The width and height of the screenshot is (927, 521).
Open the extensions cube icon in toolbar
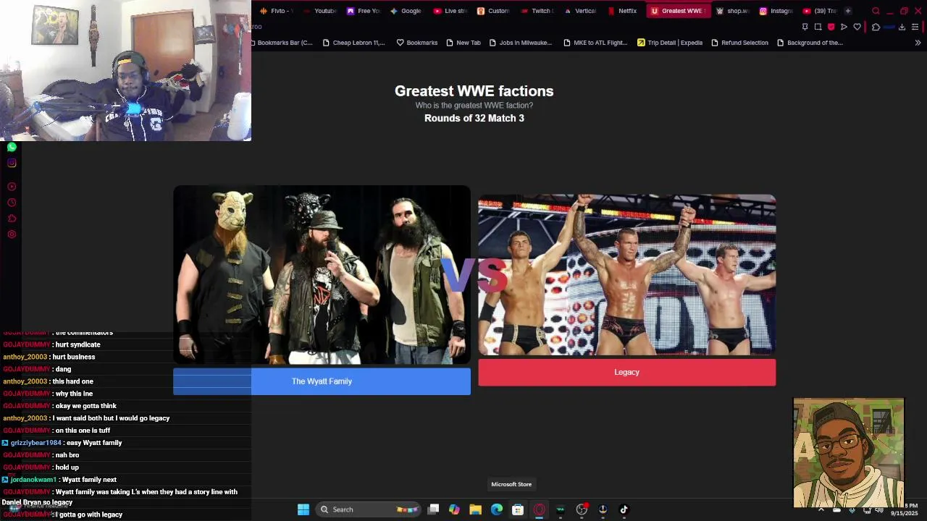tap(876, 27)
